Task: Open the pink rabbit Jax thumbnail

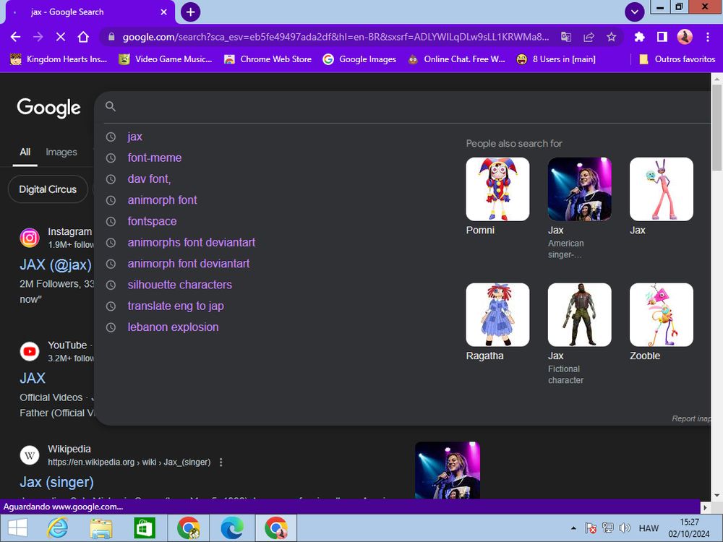Action: (662, 189)
